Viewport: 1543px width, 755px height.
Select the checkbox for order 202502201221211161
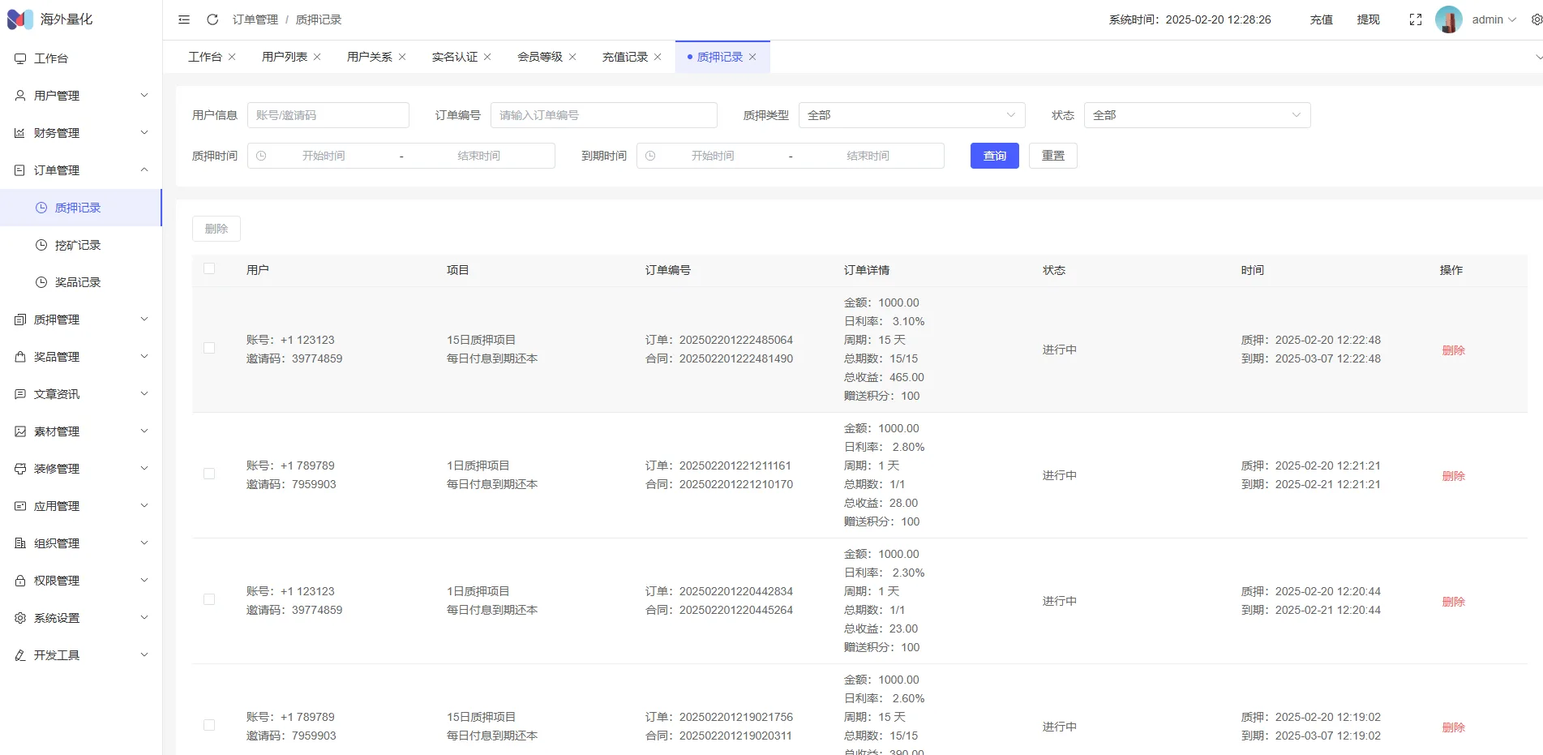point(209,474)
